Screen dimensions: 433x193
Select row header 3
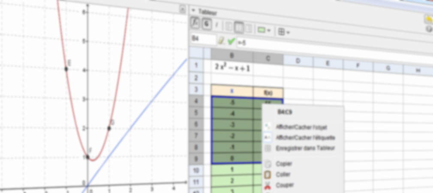pyautogui.click(x=196, y=90)
